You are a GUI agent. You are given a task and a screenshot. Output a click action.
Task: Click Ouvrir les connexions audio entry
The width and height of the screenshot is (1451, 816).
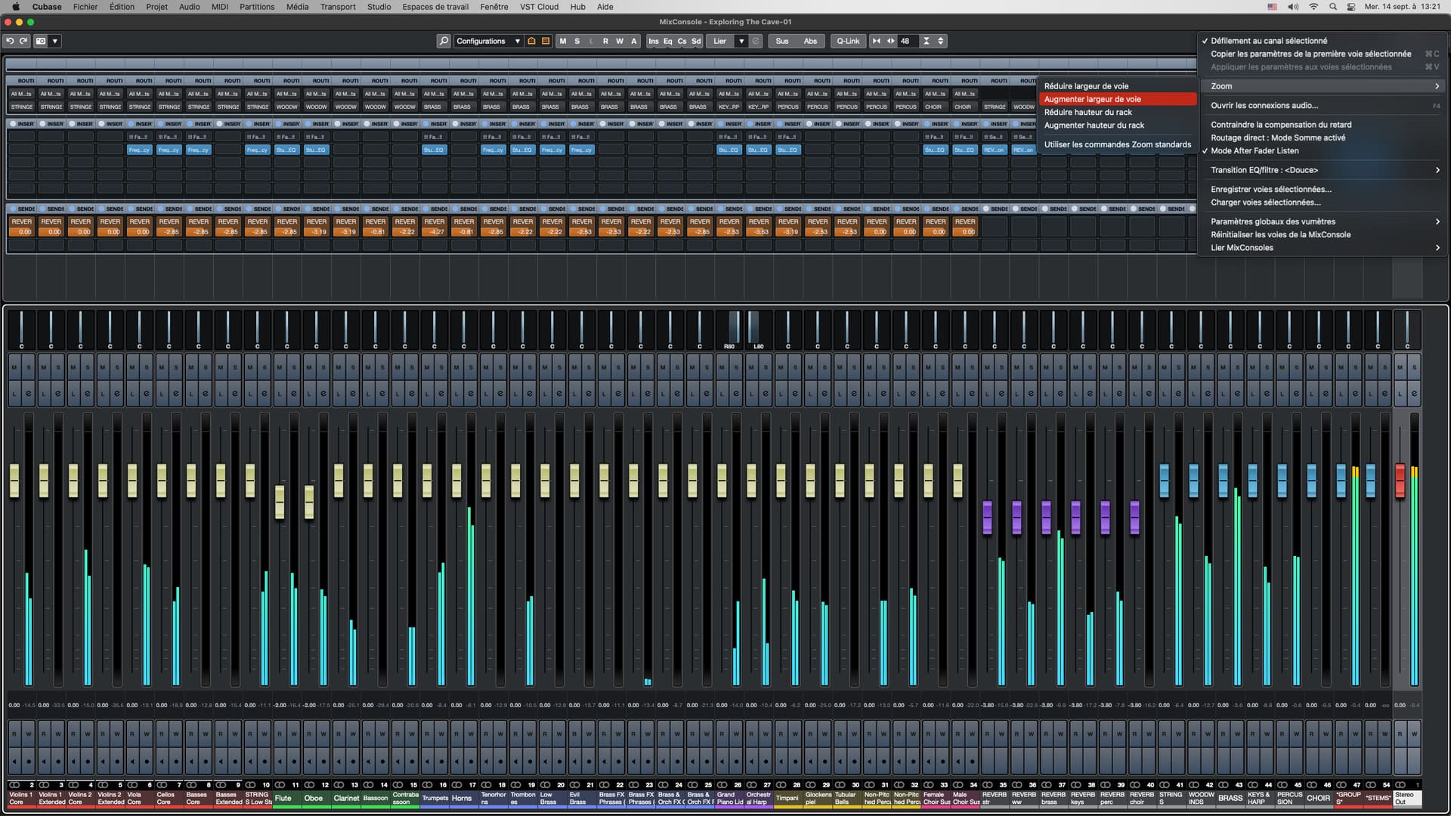[1264, 106]
